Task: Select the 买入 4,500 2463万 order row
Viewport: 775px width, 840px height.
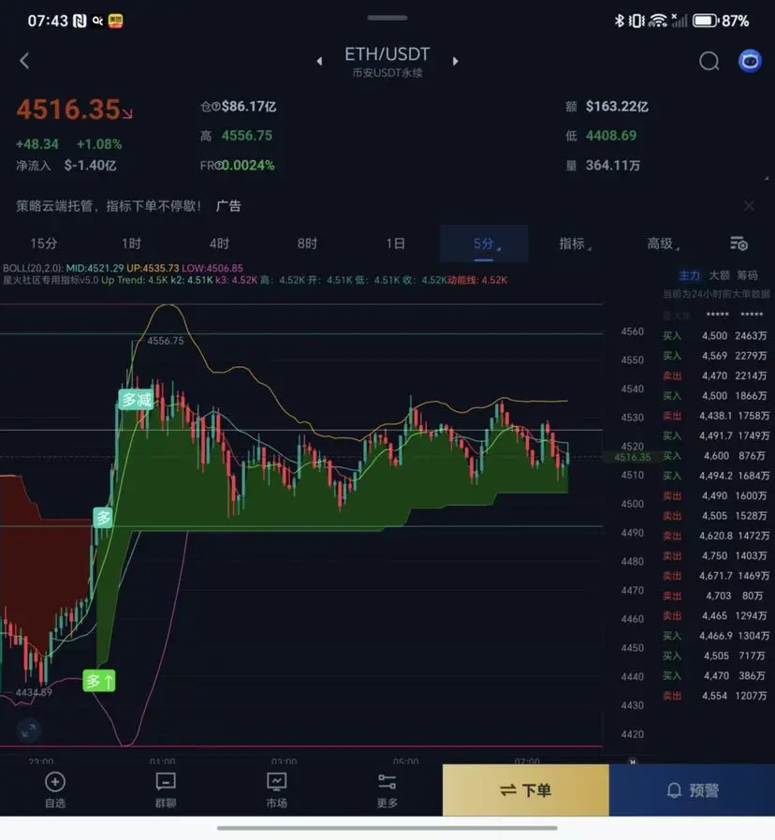Action: click(x=715, y=336)
